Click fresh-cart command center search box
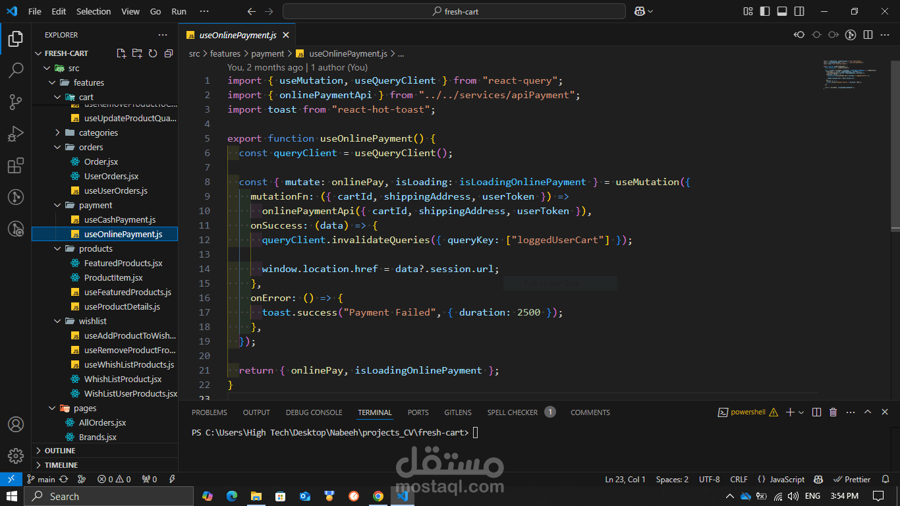This screenshot has width=900, height=506. [454, 11]
